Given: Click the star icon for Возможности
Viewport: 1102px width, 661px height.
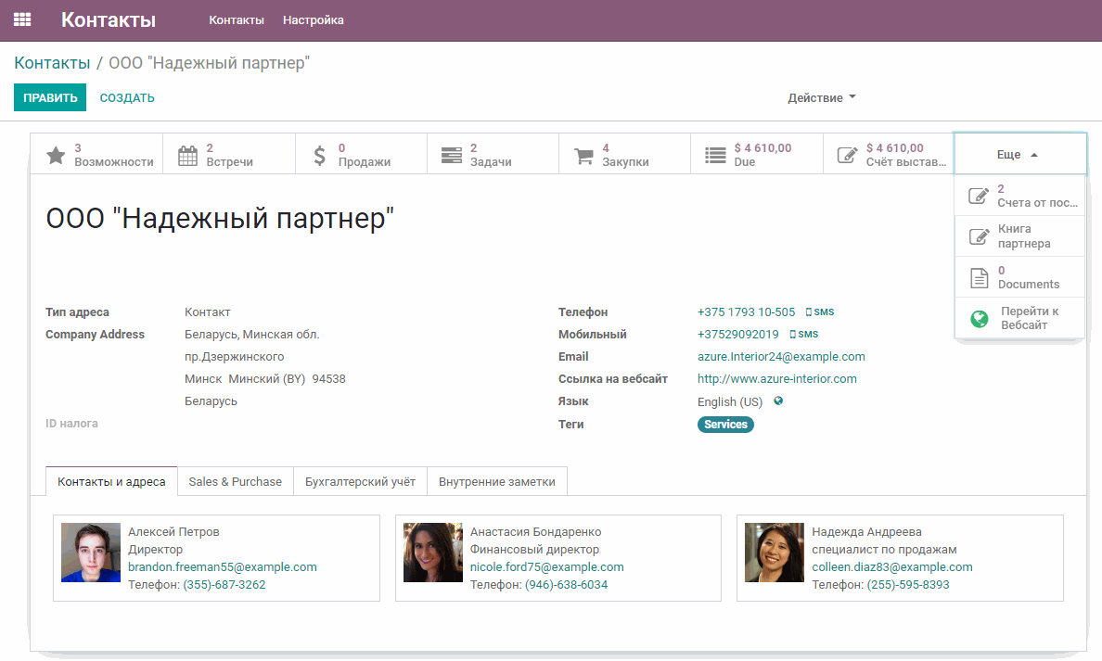Looking at the screenshot, I should click(56, 155).
